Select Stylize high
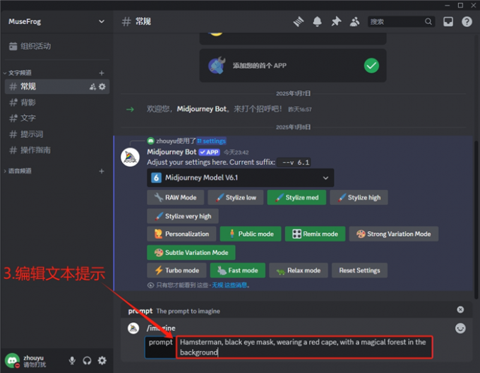The height and width of the screenshot is (373, 480). click(359, 198)
